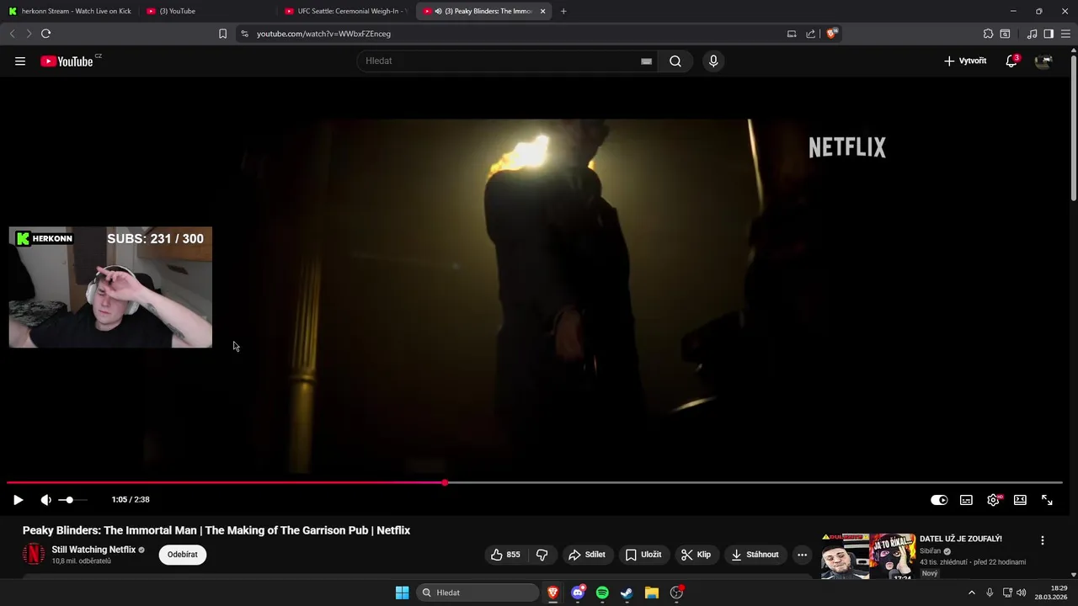Open DATEL UŽ JE ZOUFALÝ! video title

coord(961,539)
